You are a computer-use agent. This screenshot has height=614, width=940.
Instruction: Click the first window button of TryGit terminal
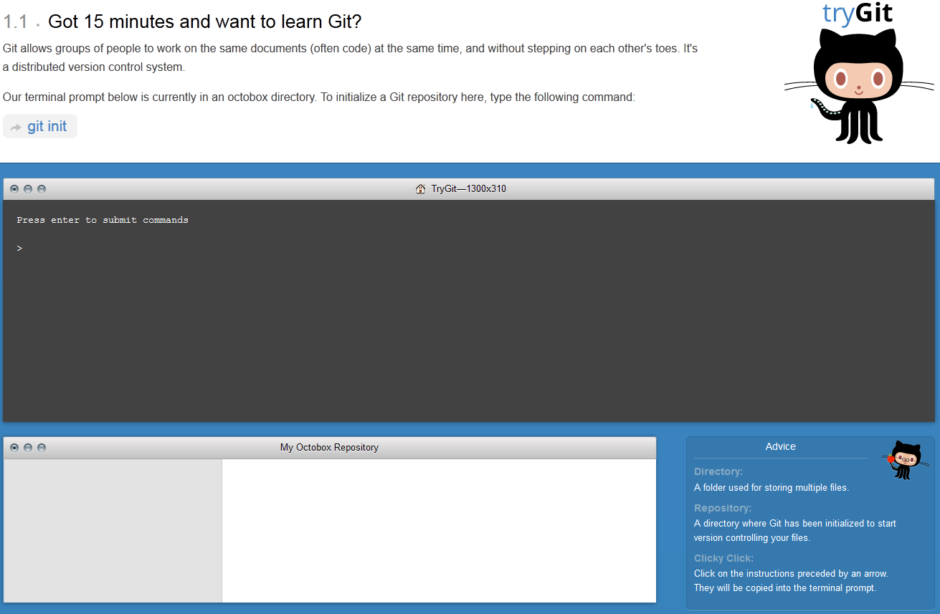click(14, 189)
